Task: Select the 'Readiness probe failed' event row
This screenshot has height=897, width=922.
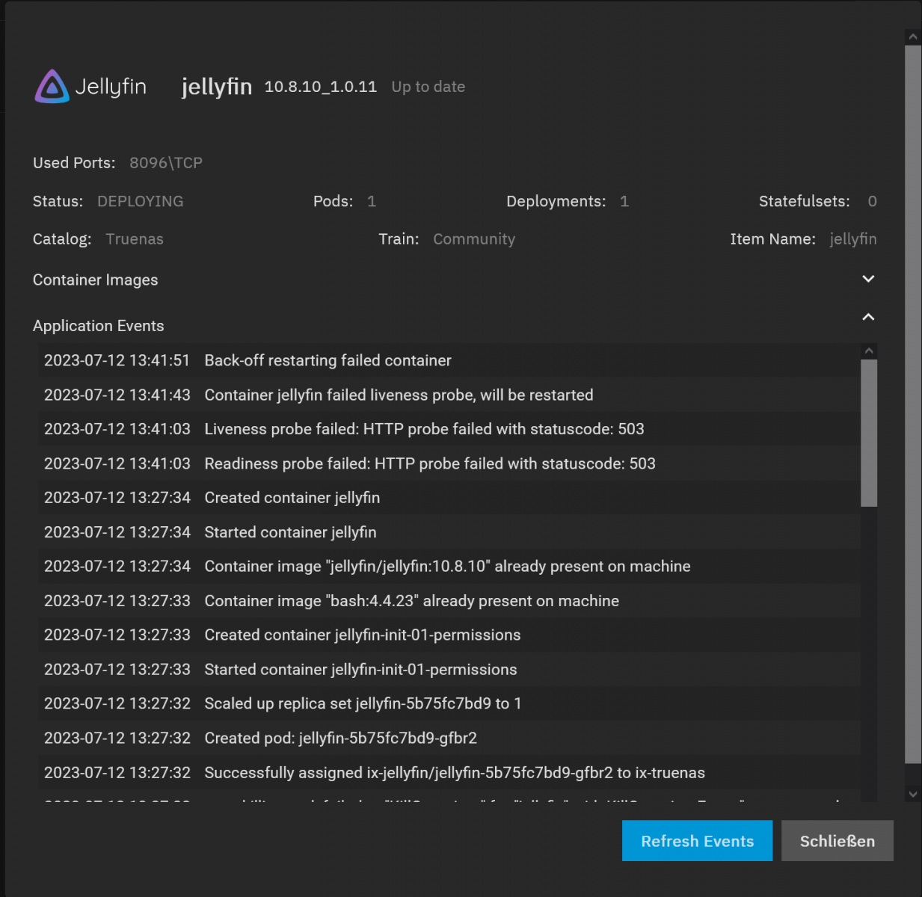Action: [449, 463]
